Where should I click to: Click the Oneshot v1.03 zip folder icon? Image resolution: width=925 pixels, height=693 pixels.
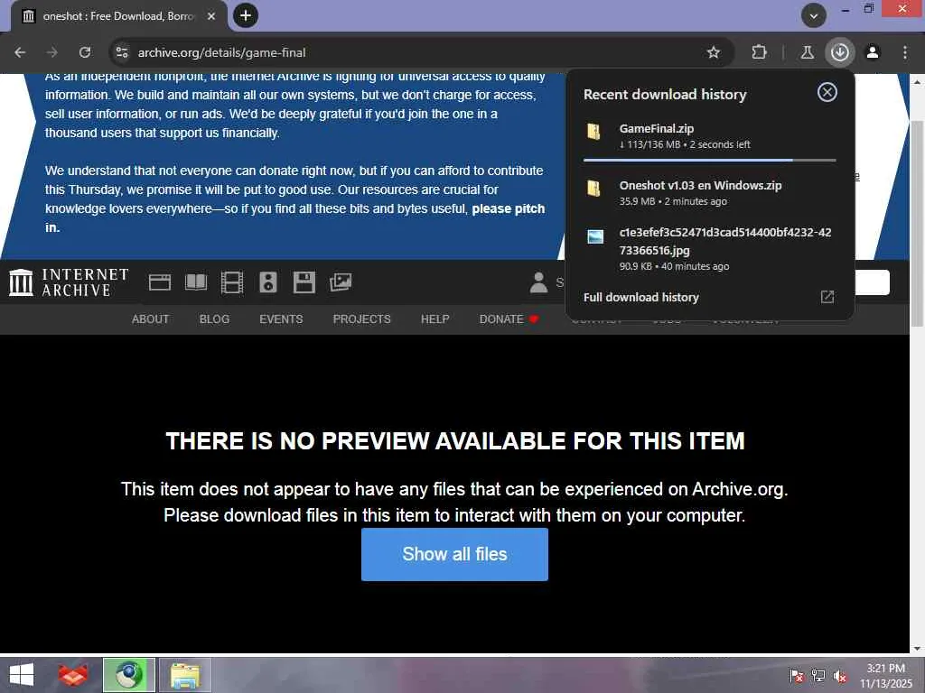tap(594, 188)
